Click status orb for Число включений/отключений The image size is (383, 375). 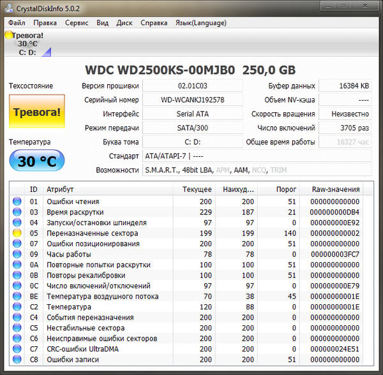[x=17, y=286]
